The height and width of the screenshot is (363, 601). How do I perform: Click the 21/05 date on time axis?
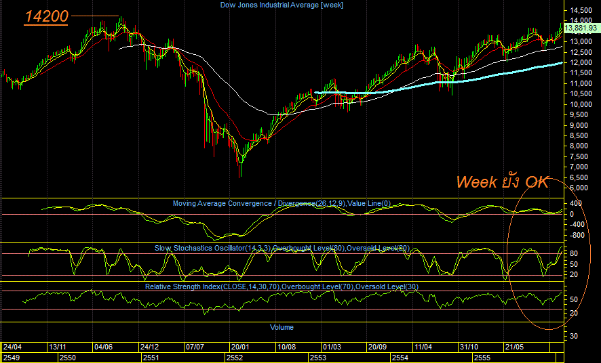pyautogui.click(x=514, y=347)
